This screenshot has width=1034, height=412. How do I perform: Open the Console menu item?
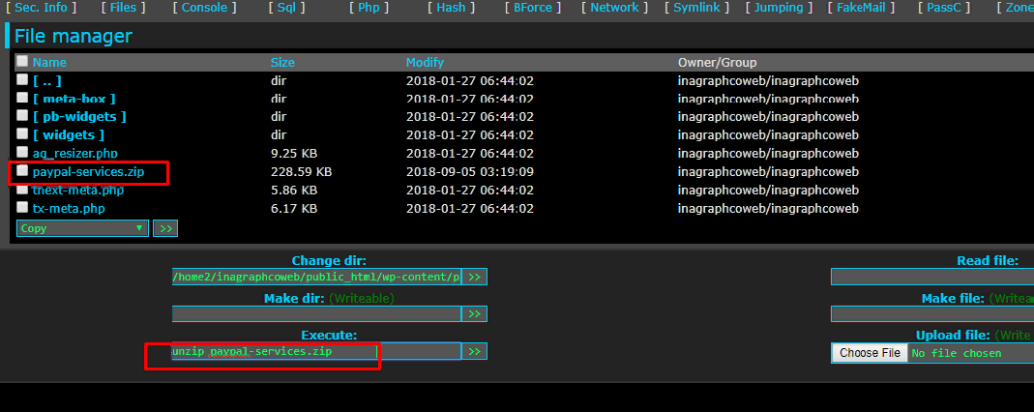[x=204, y=8]
